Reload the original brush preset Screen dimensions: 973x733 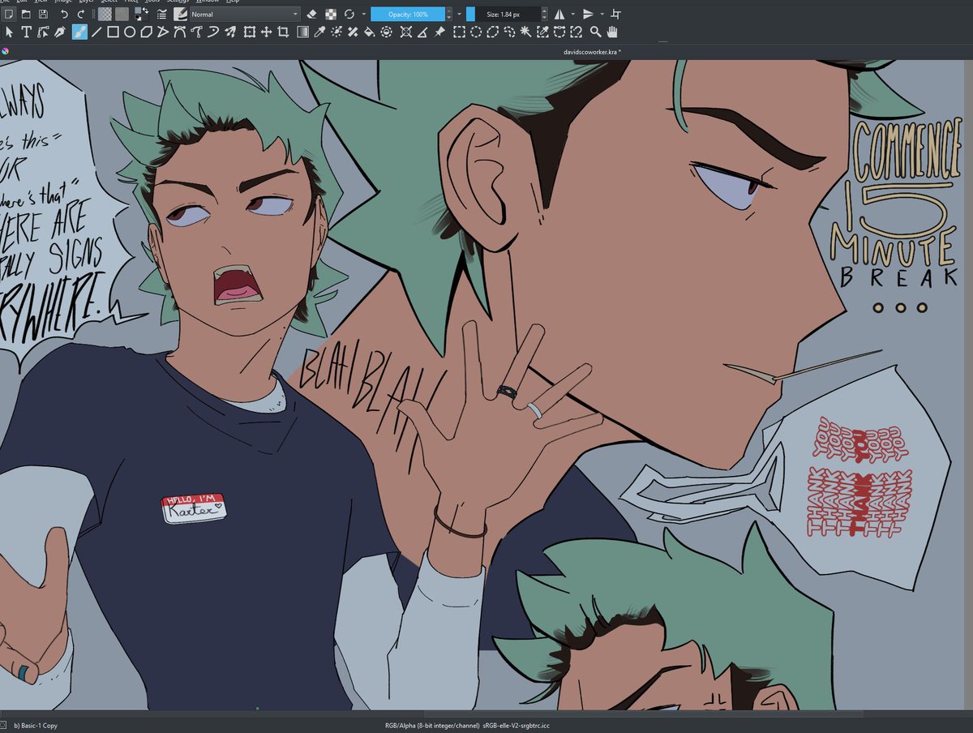coord(349,14)
